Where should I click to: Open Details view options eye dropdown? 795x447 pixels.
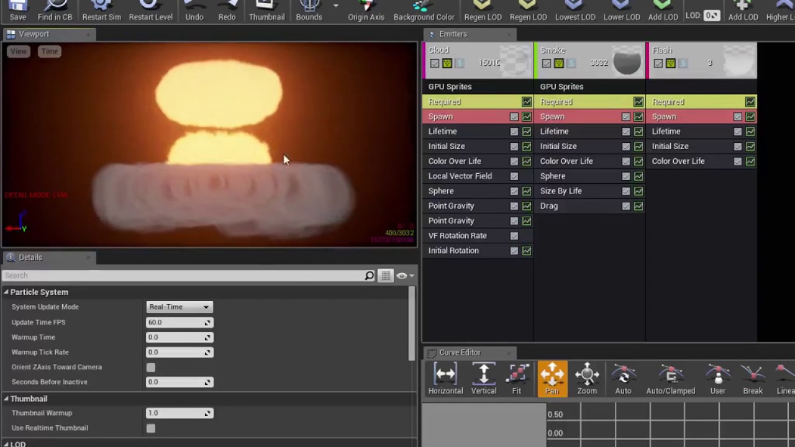point(404,276)
